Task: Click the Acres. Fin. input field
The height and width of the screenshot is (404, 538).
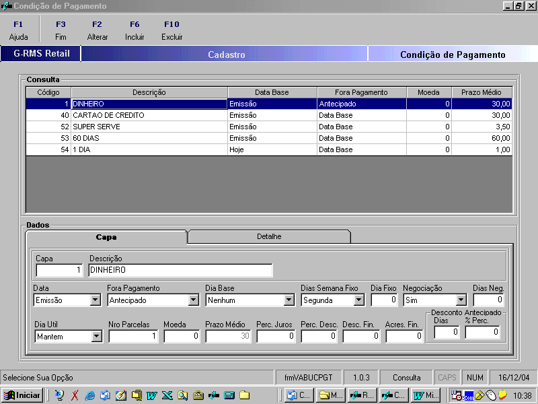Action: (x=404, y=336)
